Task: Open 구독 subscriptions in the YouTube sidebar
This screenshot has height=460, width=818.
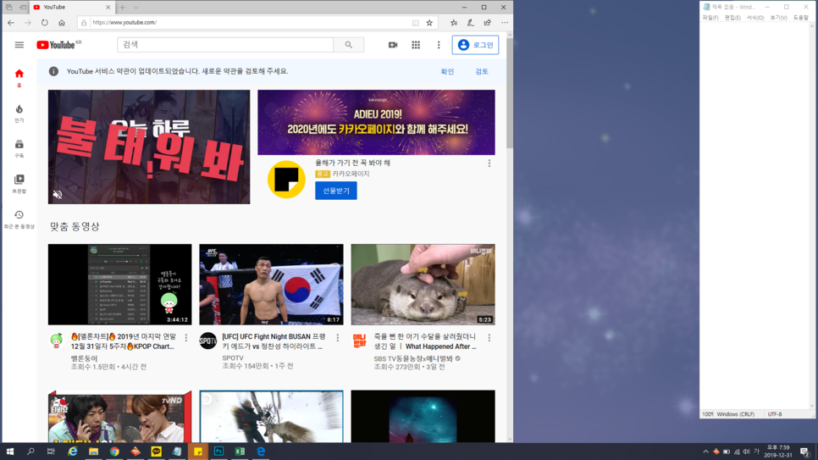Action: tap(19, 148)
